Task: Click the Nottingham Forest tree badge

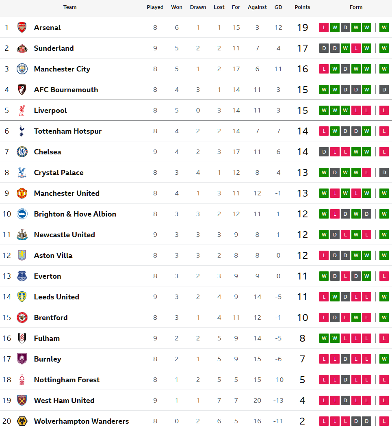Action: [22, 380]
